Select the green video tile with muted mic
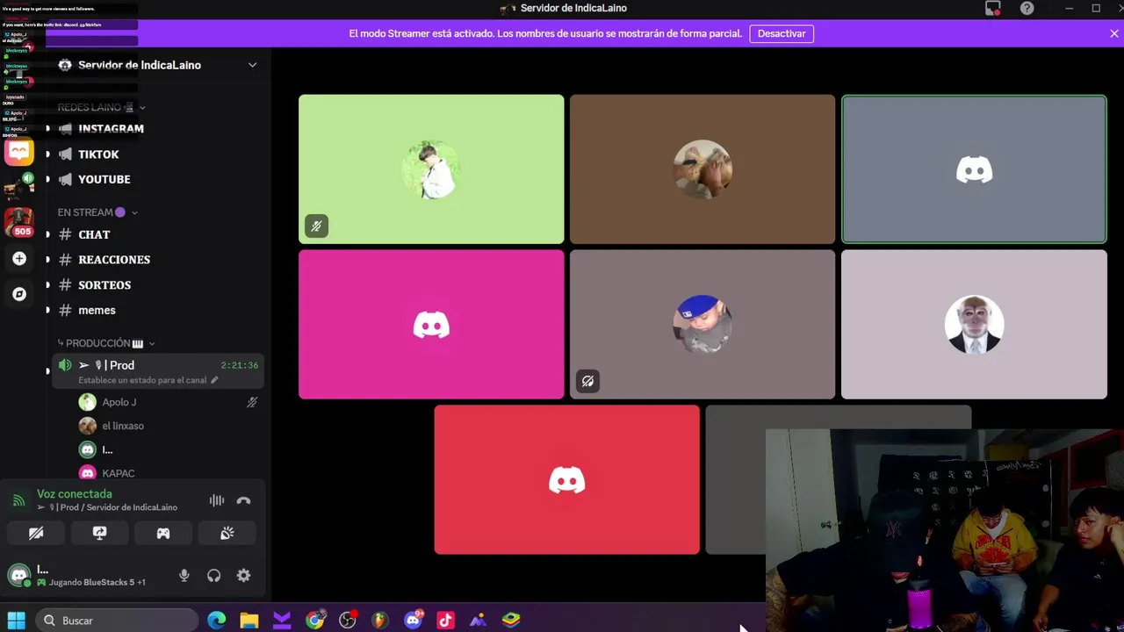Screen dimensions: 1124x632 (x=431, y=169)
